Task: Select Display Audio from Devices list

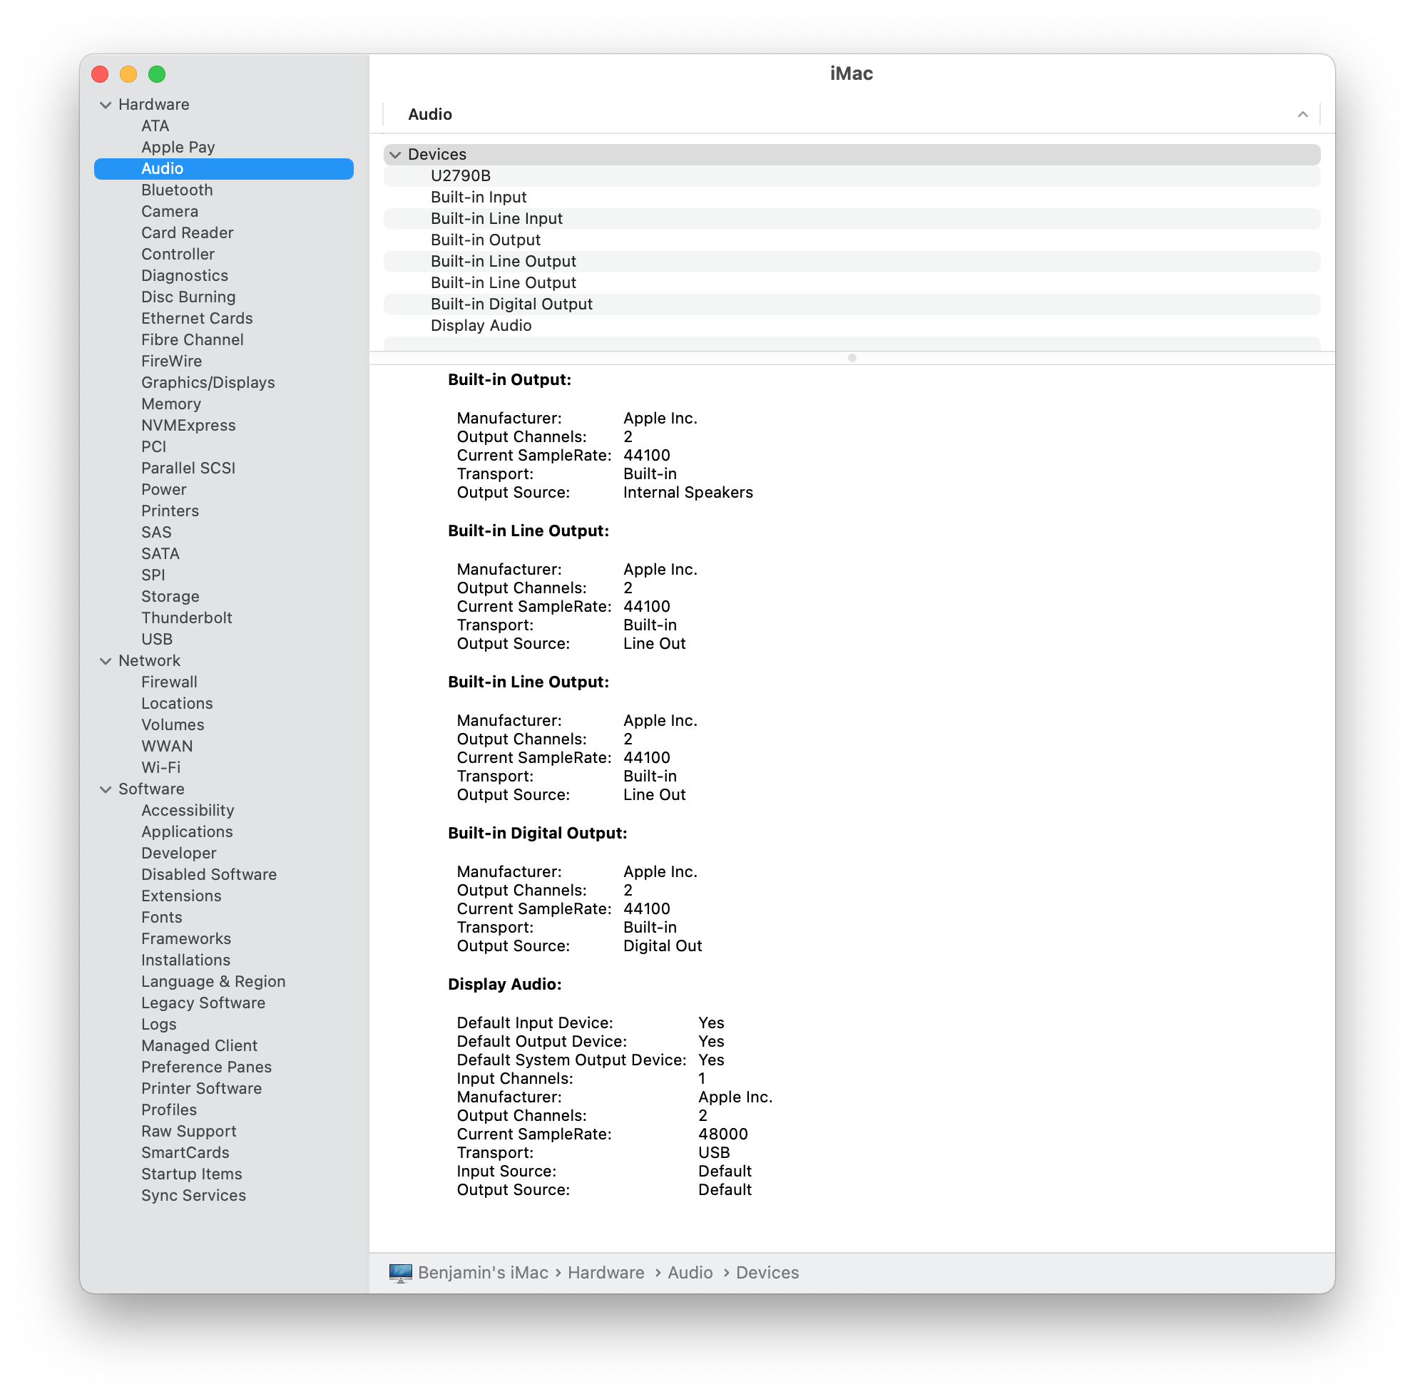Action: [481, 324]
